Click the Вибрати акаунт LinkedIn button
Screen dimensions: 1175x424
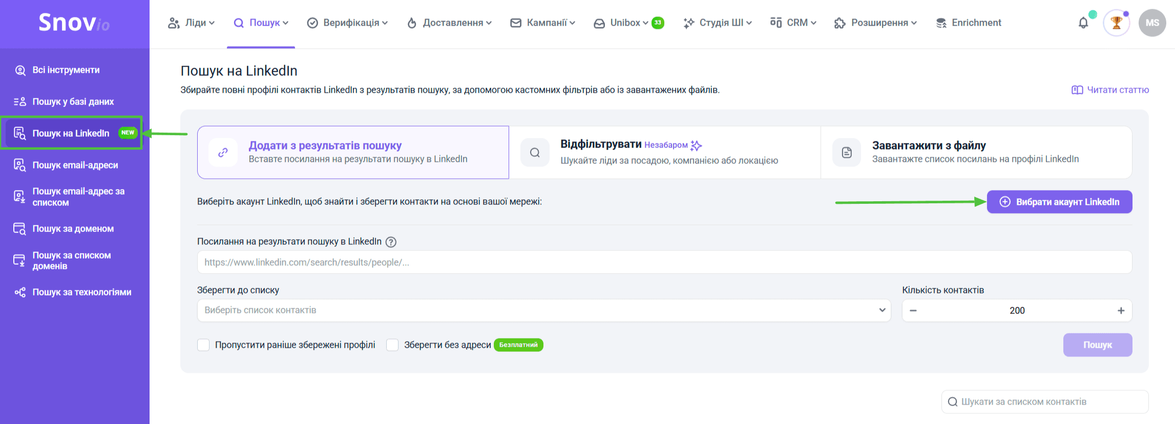pos(1059,202)
